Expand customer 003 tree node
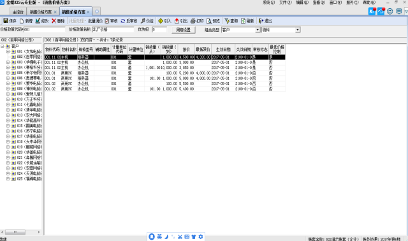This screenshot has height=241, width=408. click(x=8, y=62)
